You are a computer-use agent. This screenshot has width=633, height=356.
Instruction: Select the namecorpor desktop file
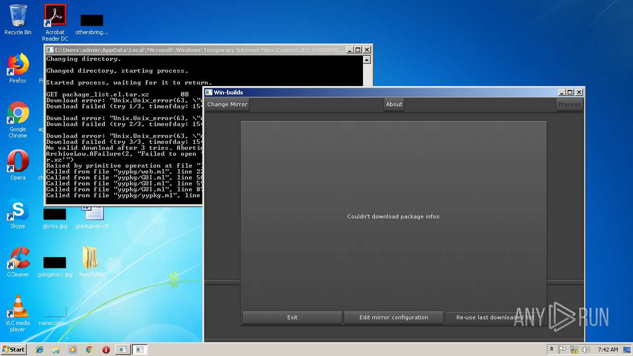point(54,315)
